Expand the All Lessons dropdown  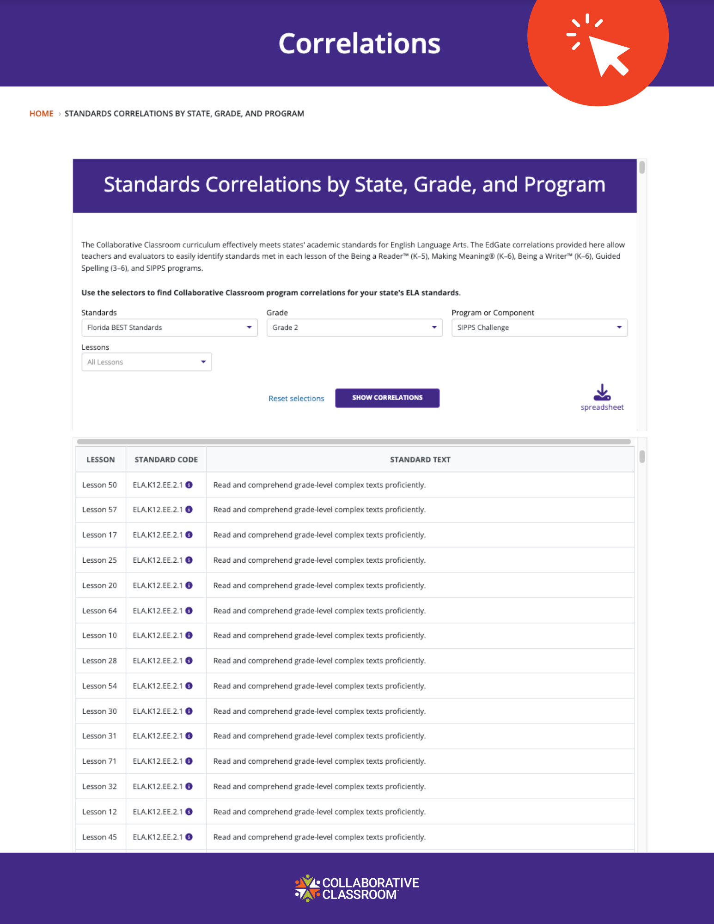(x=146, y=362)
